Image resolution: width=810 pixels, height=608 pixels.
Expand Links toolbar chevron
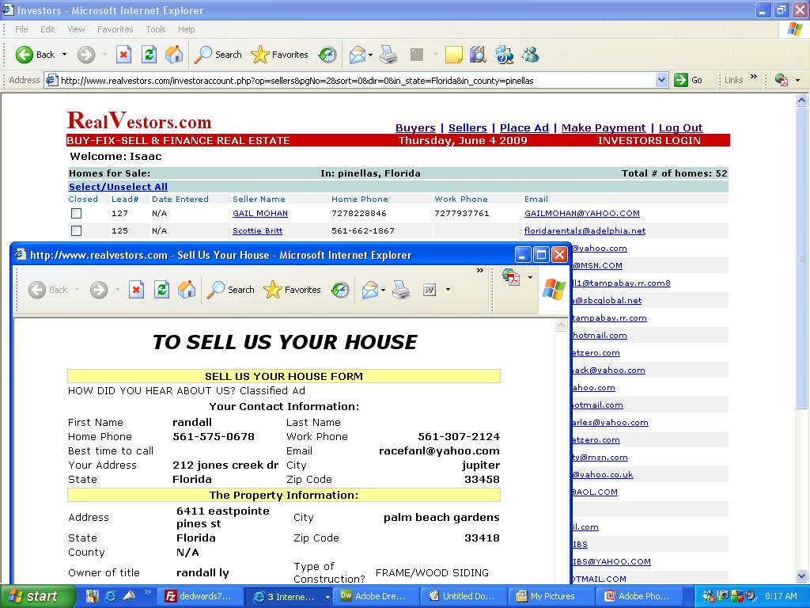(754, 77)
